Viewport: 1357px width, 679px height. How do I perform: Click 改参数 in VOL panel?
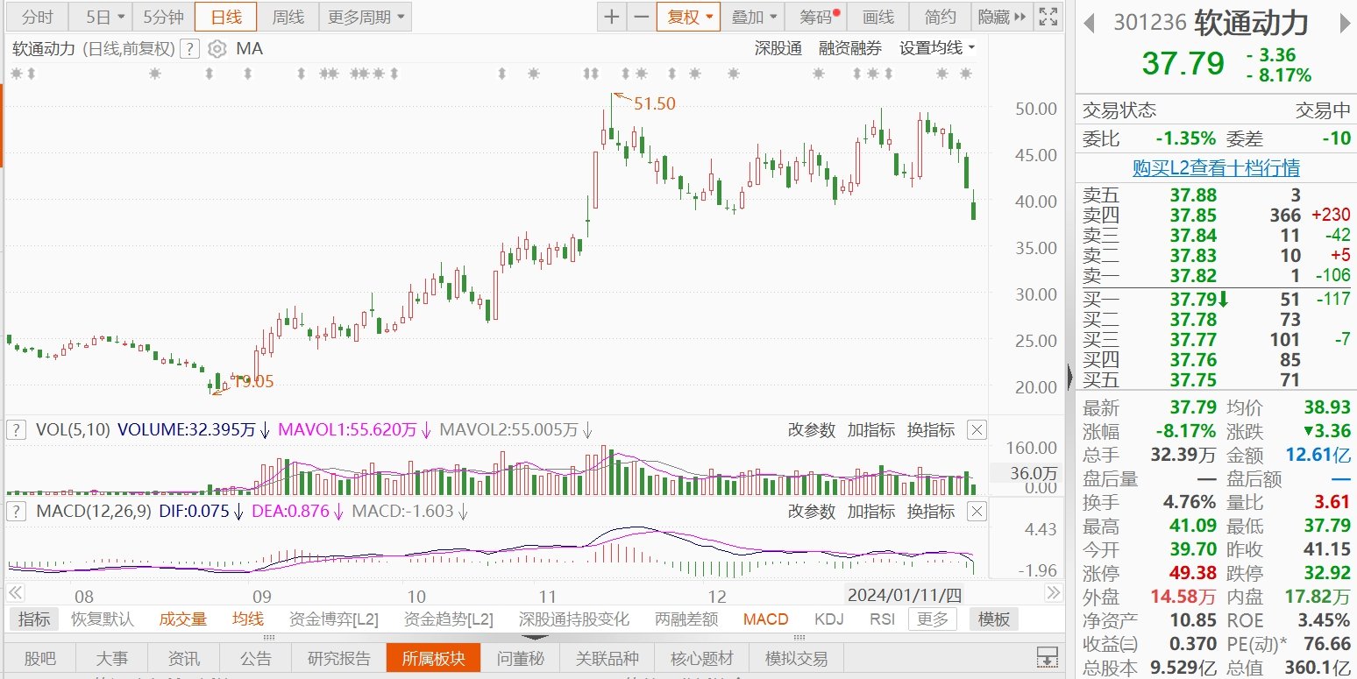point(811,429)
